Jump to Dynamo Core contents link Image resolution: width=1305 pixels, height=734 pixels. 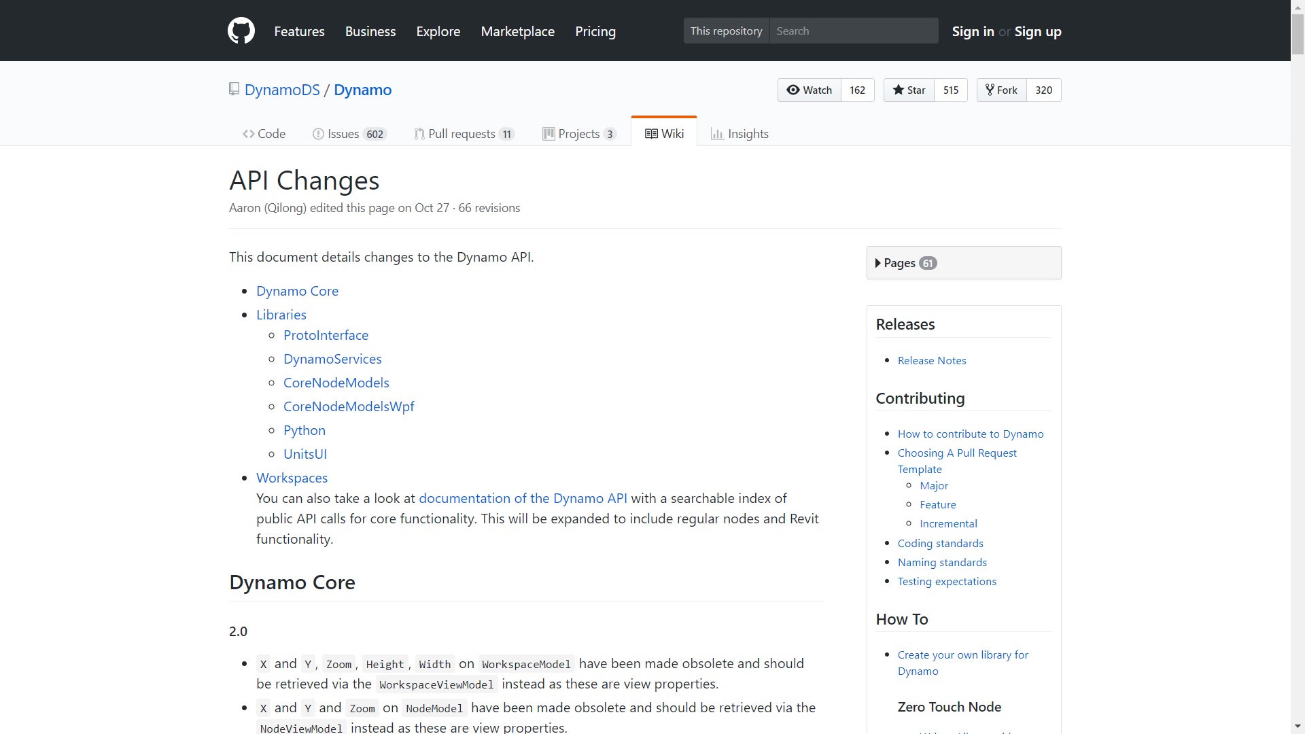coord(297,291)
